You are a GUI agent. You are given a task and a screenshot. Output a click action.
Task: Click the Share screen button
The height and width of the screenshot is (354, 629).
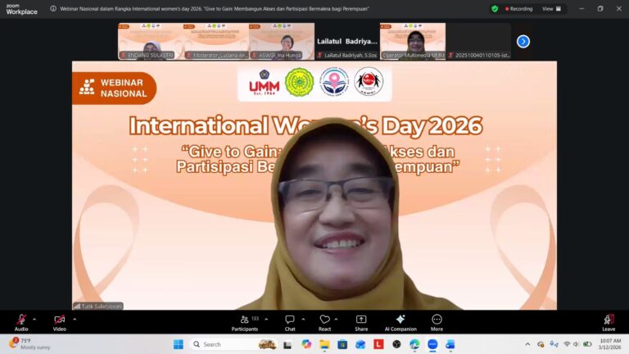[x=361, y=322]
